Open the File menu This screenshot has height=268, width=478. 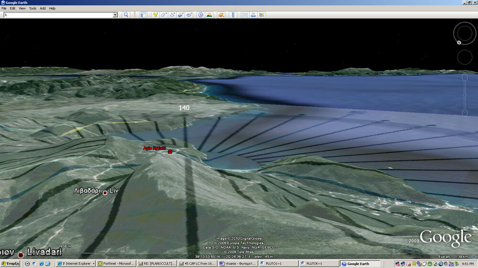point(4,8)
